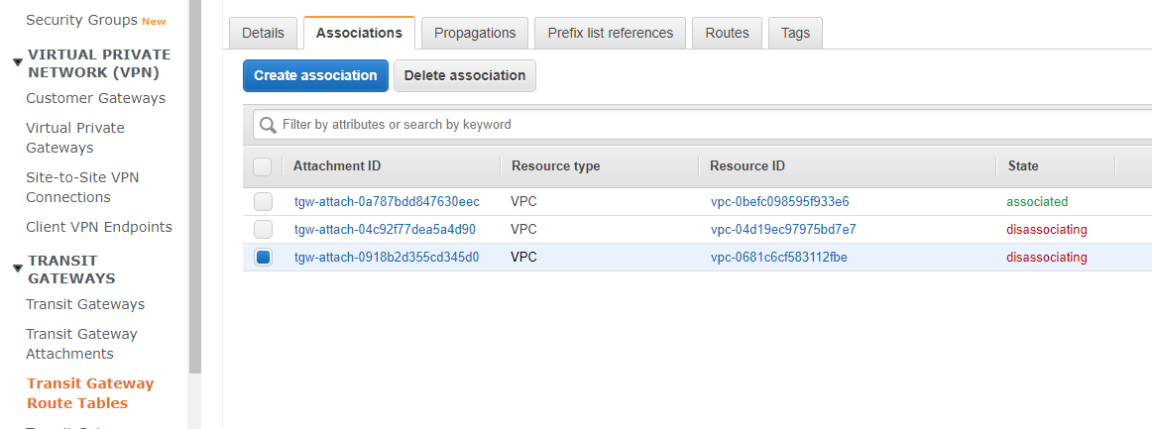This screenshot has height=429, width=1152.
Task: Toggle the select-all checkbox in table header
Action: [x=263, y=166]
